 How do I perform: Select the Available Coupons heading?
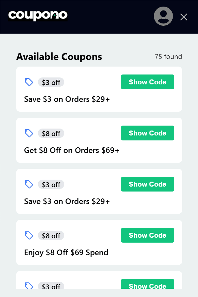(59, 56)
